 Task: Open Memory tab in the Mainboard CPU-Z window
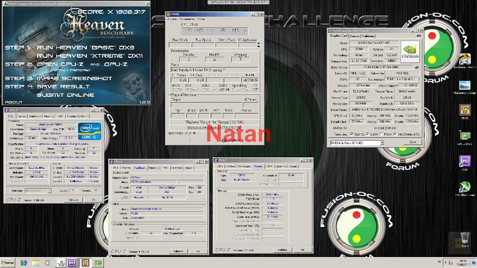154,167
